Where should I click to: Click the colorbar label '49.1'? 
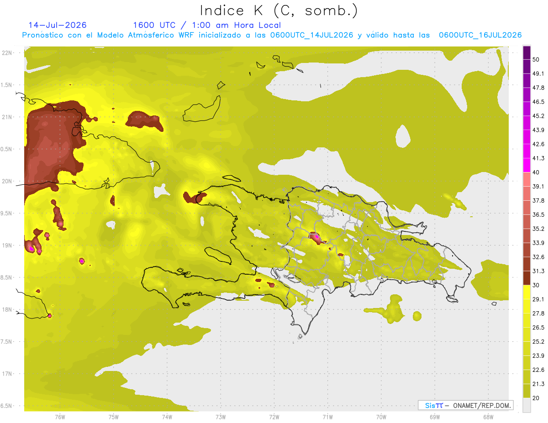click(538, 73)
